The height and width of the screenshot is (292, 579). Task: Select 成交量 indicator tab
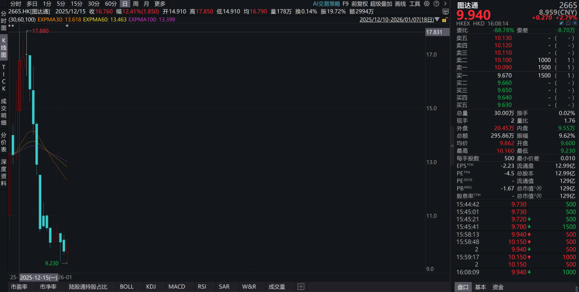(x=277, y=287)
